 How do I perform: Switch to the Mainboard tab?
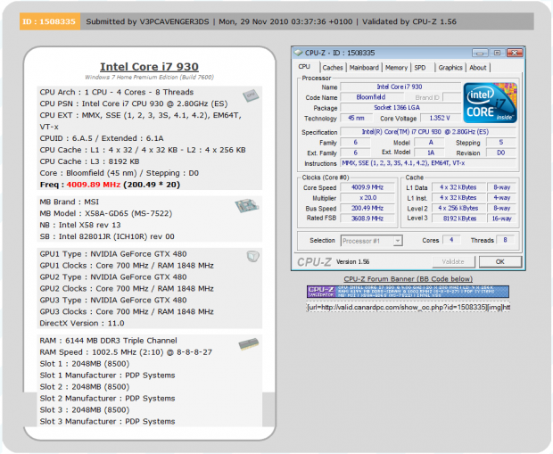pos(364,68)
